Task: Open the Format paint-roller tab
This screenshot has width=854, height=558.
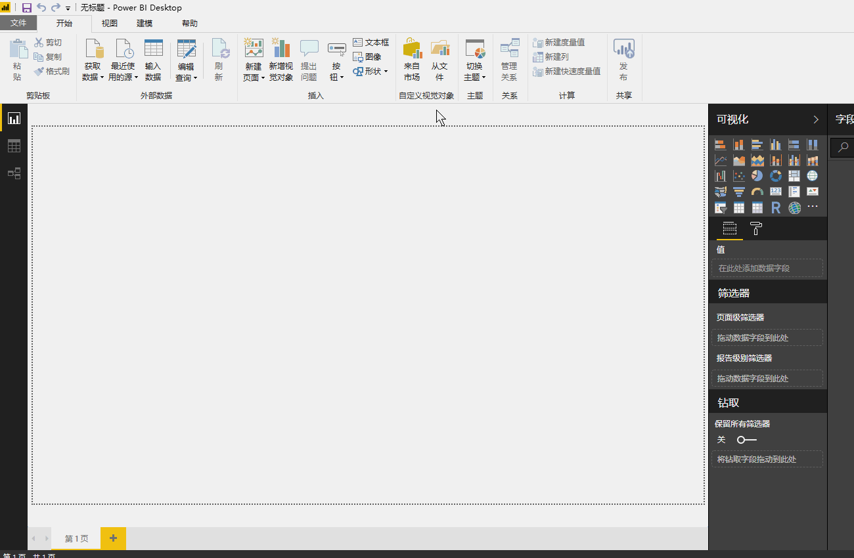Action: click(756, 228)
